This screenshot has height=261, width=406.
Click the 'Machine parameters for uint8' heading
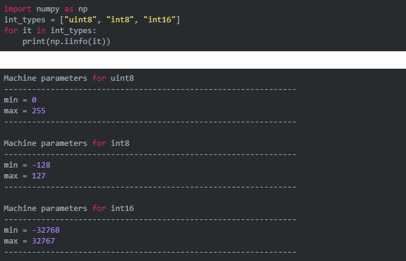tap(68, 78)
